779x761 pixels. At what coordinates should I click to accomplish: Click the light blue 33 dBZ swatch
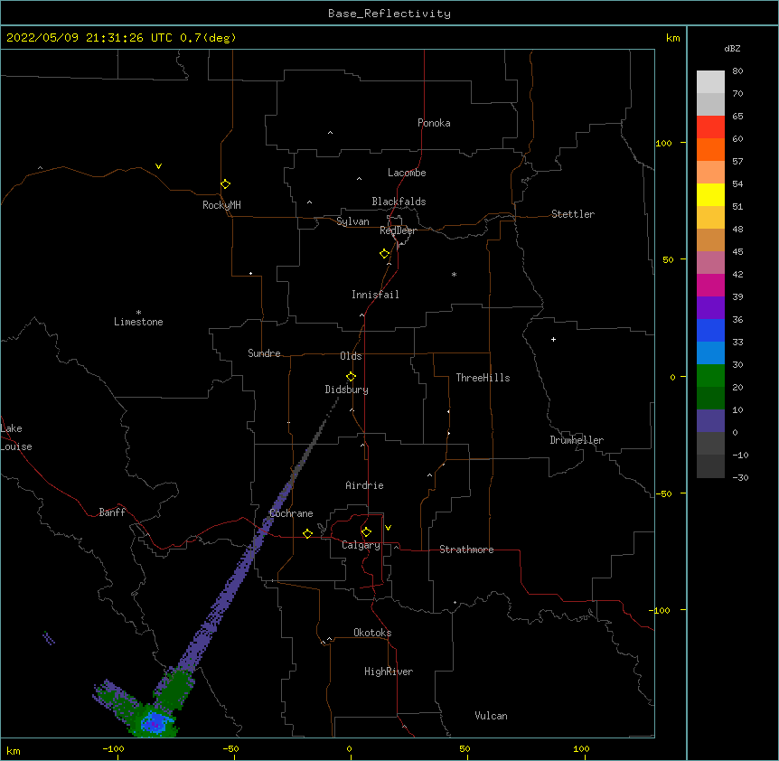[710, 352]
